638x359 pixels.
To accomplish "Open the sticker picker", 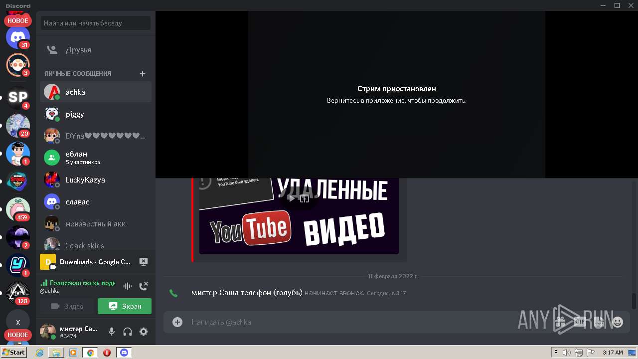I will coord(599,322).
